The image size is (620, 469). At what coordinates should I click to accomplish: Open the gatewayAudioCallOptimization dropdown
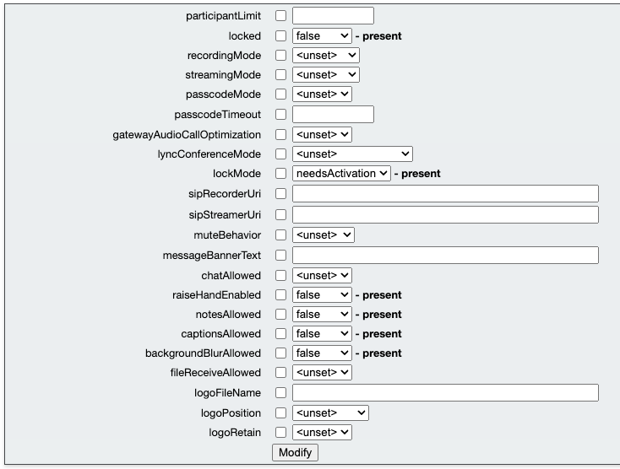point(322,135)
